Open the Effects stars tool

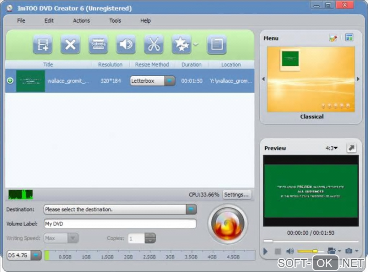181,45
